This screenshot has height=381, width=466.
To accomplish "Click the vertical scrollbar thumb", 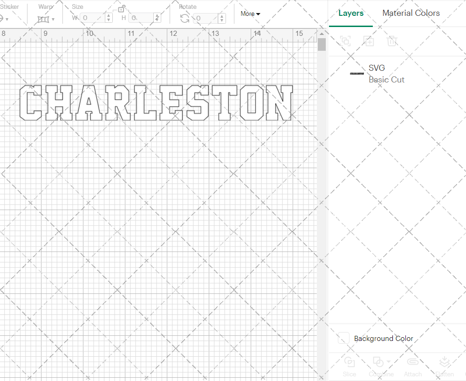I will [x=322, y=45].
